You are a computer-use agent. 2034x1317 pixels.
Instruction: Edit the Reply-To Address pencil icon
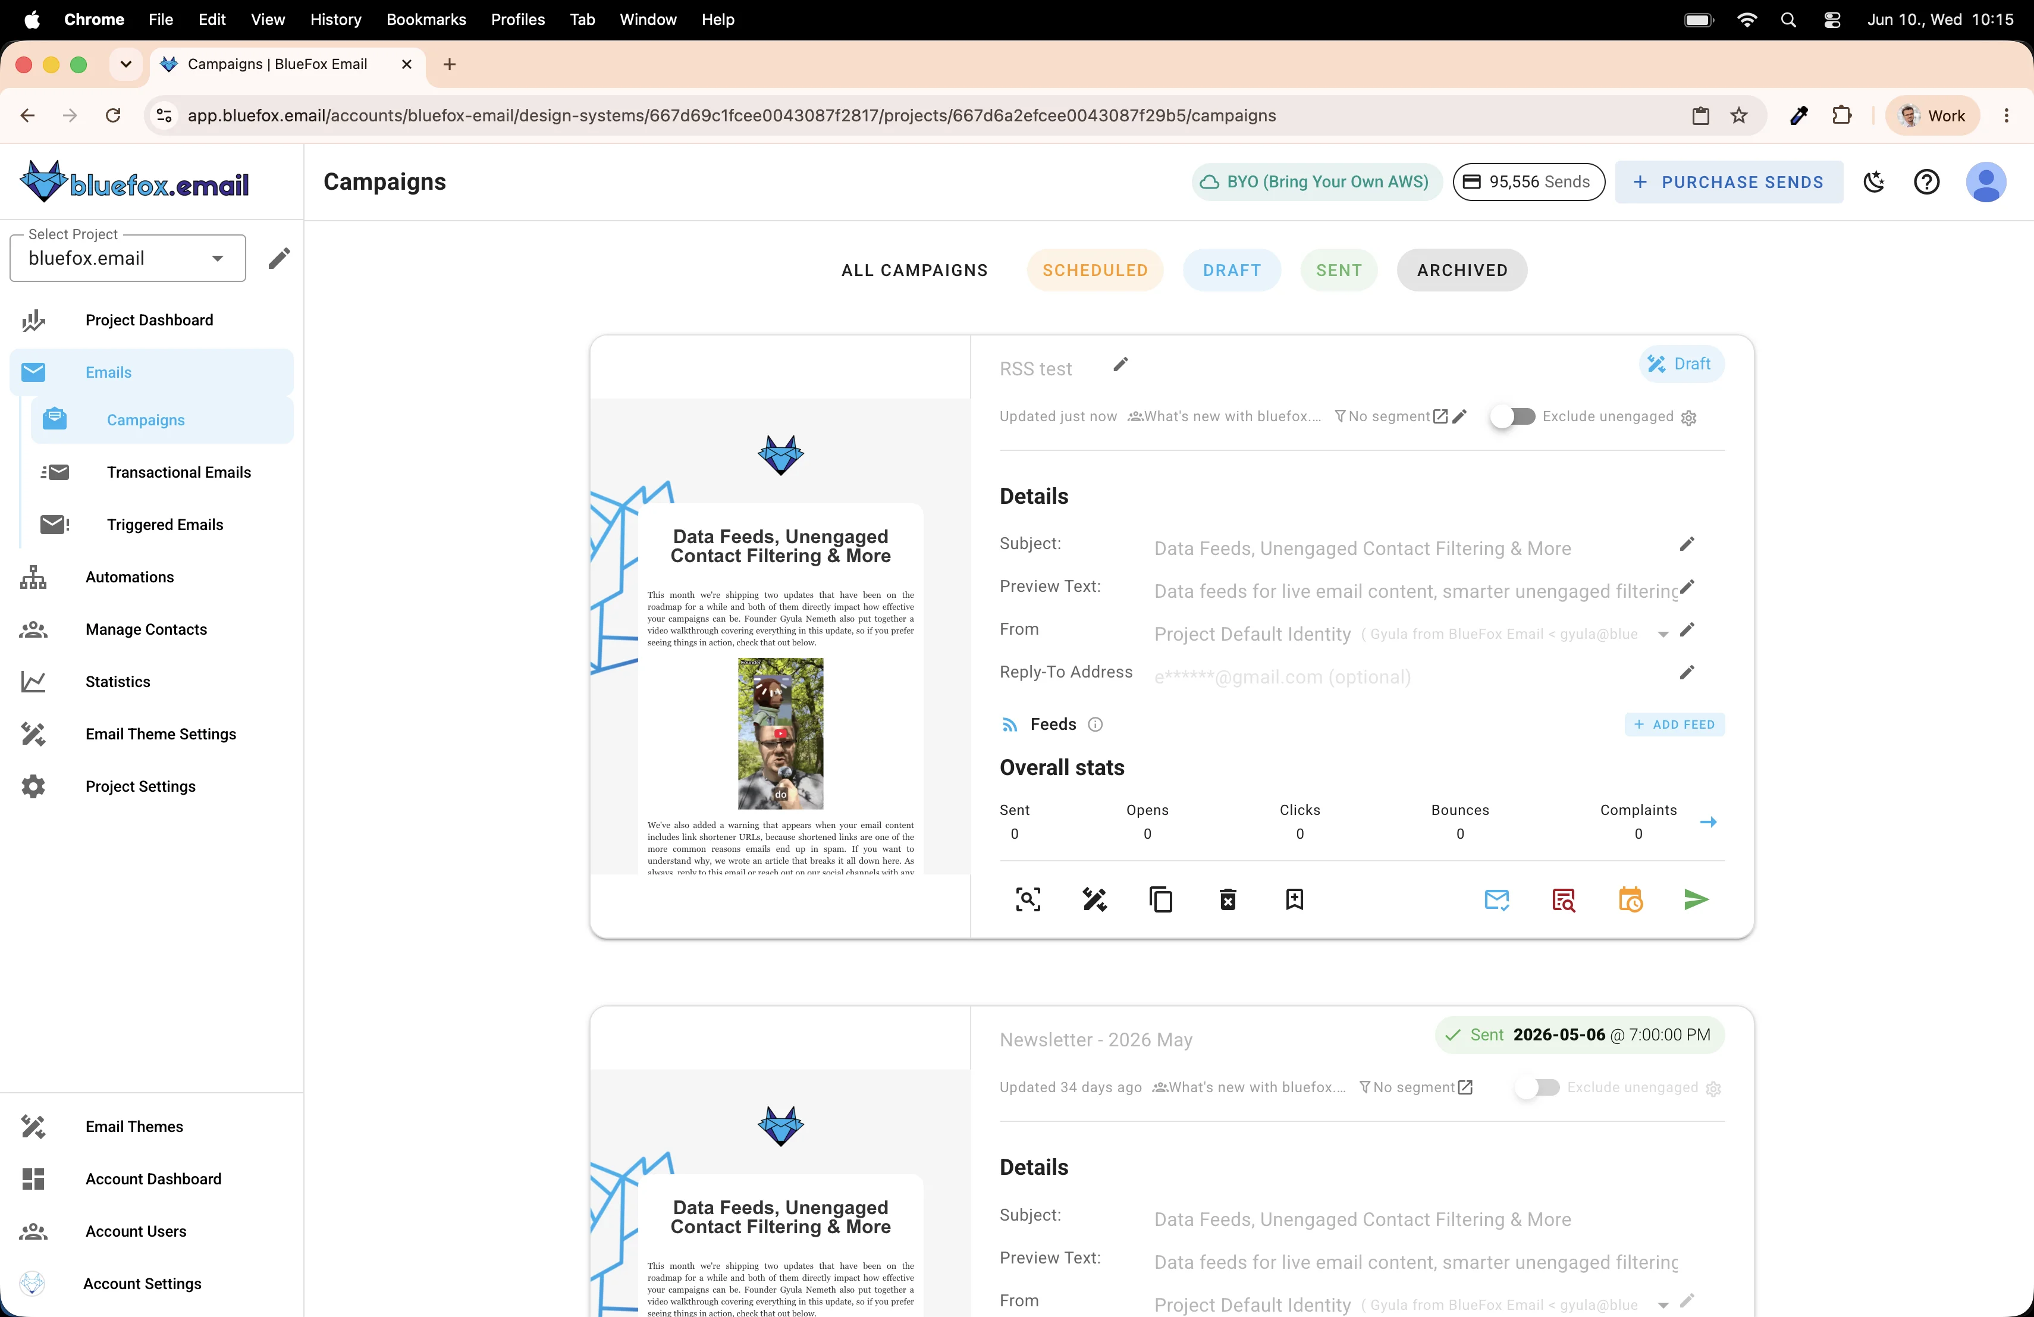1686,673
